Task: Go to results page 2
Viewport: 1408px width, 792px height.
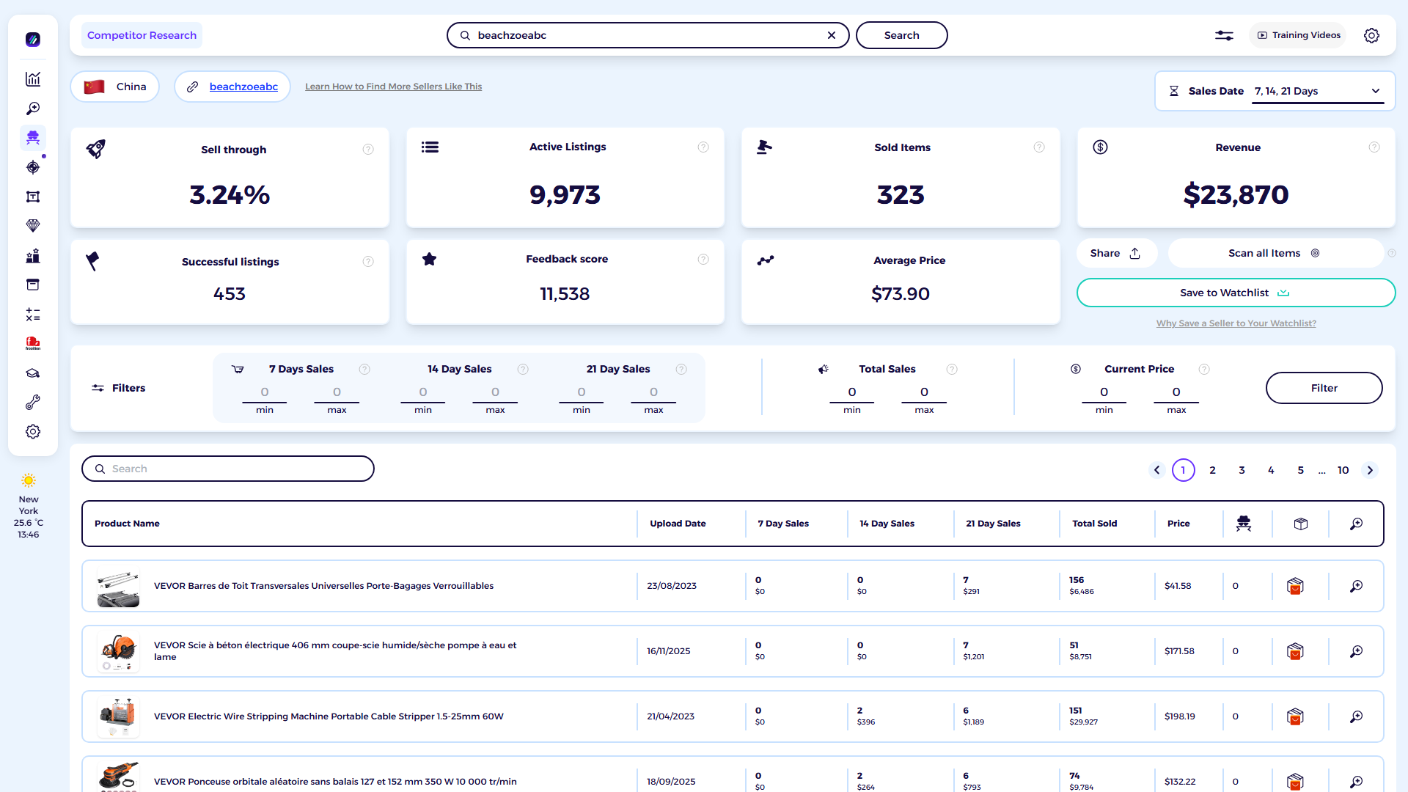Action: (1213, 470)
